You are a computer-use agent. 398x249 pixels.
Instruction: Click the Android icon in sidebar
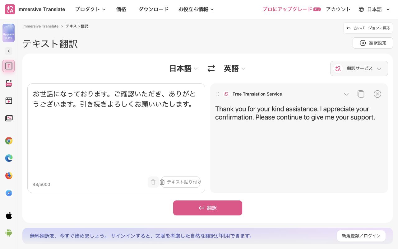(x=9, y=233)
